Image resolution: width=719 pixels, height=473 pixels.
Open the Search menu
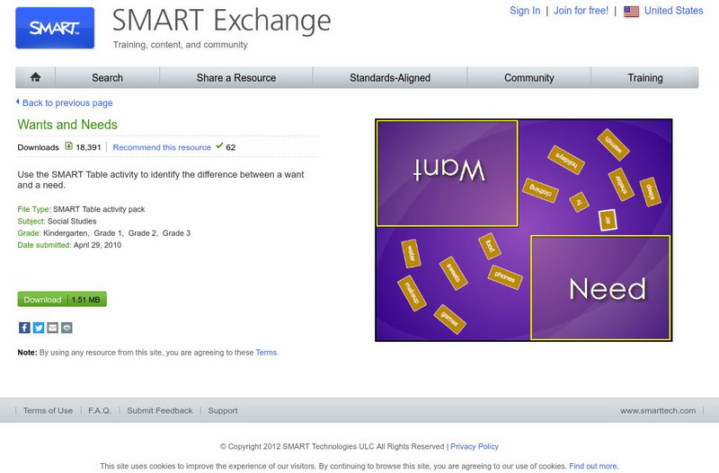click(x=107, y=78)
